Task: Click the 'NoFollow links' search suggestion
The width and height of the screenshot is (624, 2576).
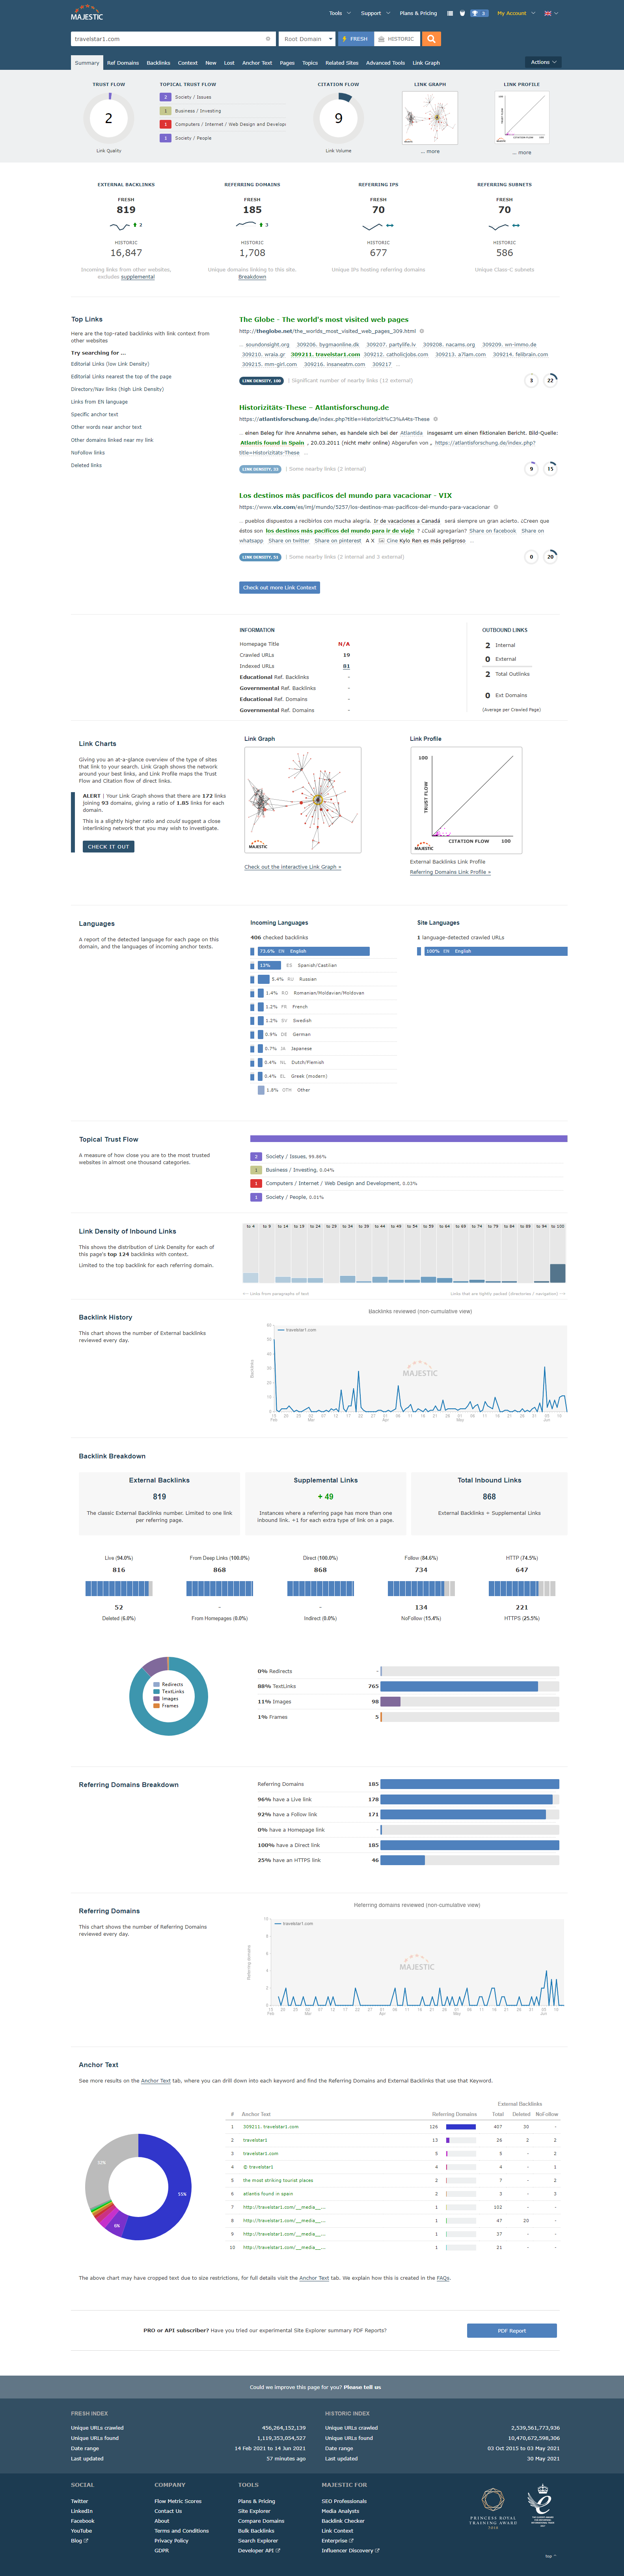Action: pos(88,453)
